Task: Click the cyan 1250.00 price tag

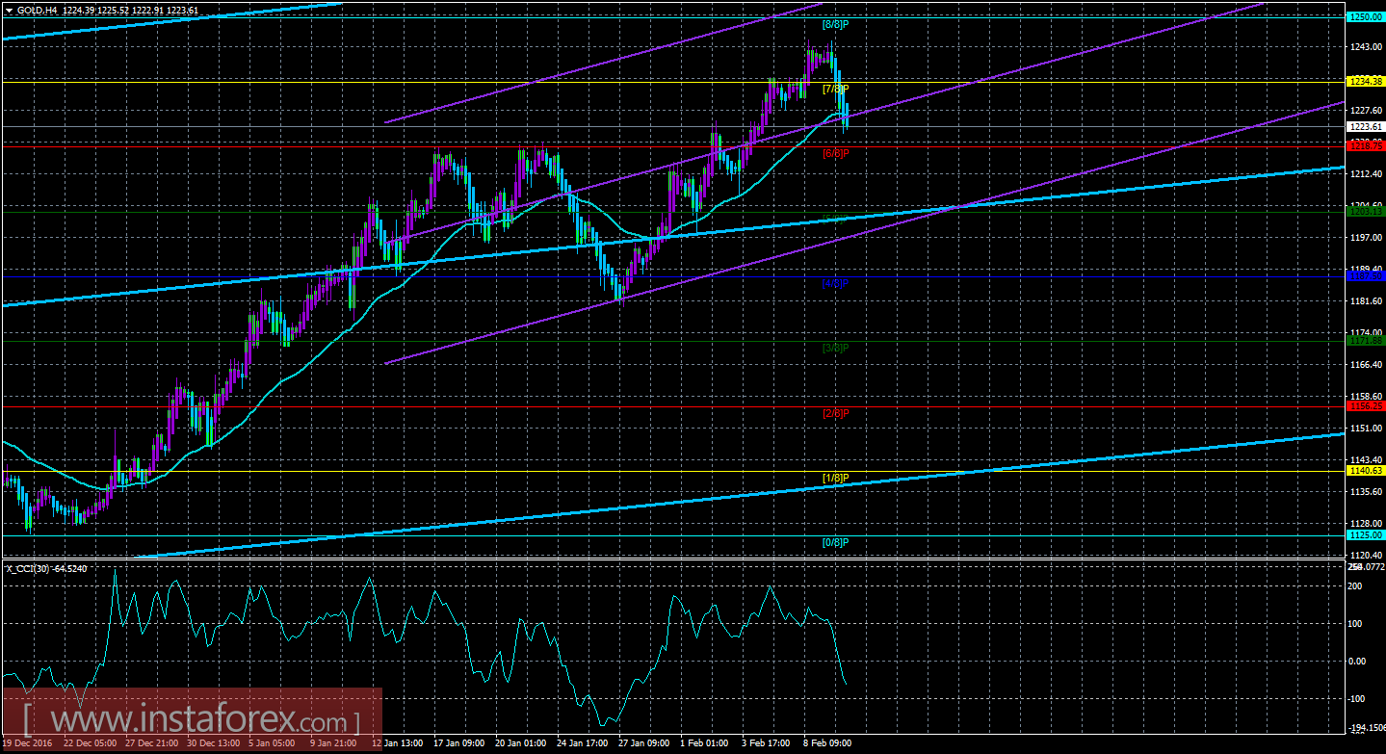Action: (1366, 17)
